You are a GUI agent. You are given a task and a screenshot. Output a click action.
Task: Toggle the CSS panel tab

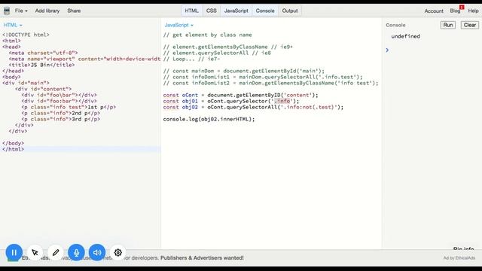pos(211,11)
